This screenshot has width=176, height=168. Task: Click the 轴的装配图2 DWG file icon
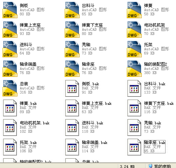[134, 68]
